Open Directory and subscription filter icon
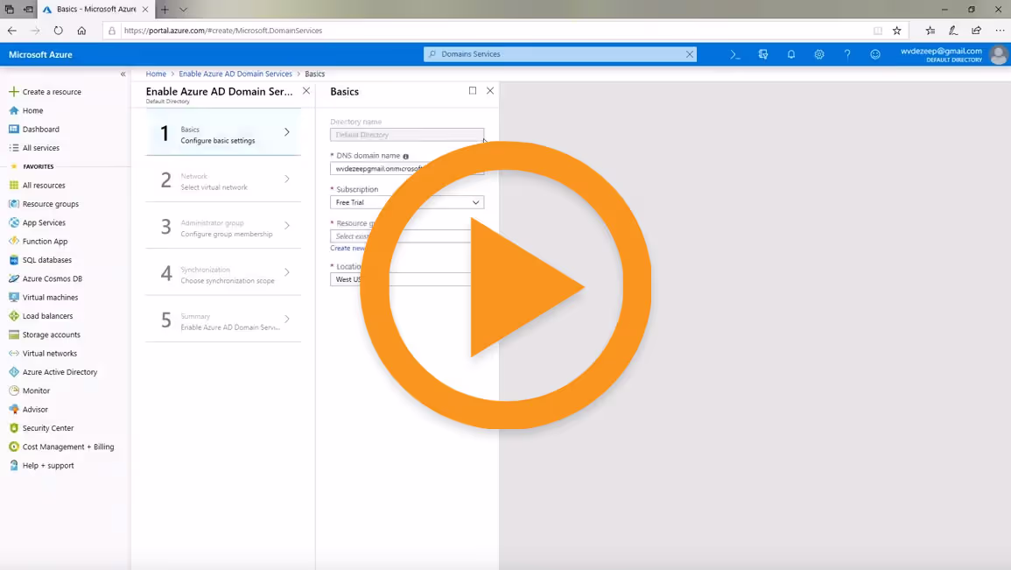The height and width of the screenshot is (570, 1011). point(763,55)
